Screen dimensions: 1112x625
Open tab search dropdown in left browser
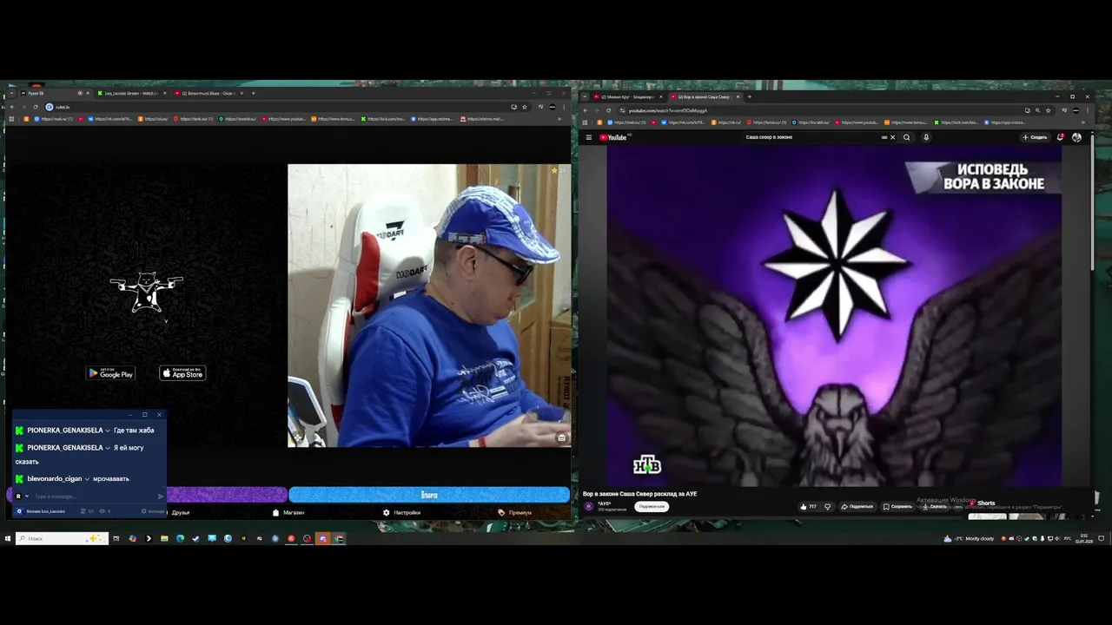(x=10, y=93)
